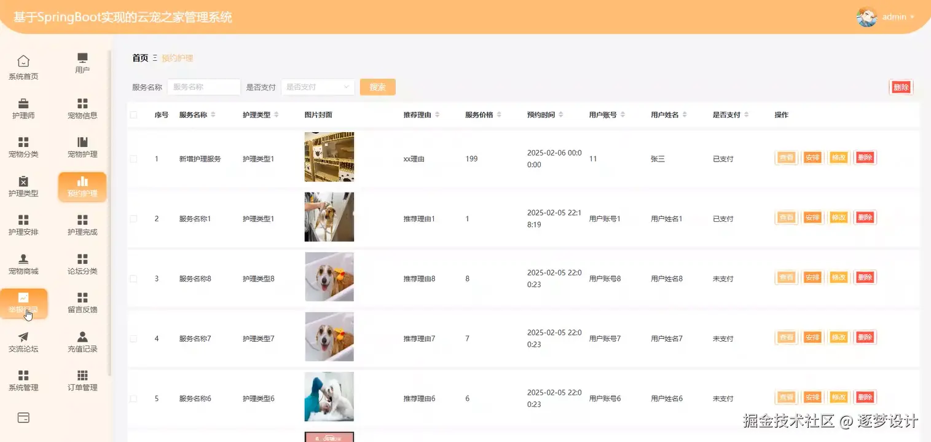The image size is (931, 442).
Task: Open 论坛分类 section
Action: click(82, 264)
